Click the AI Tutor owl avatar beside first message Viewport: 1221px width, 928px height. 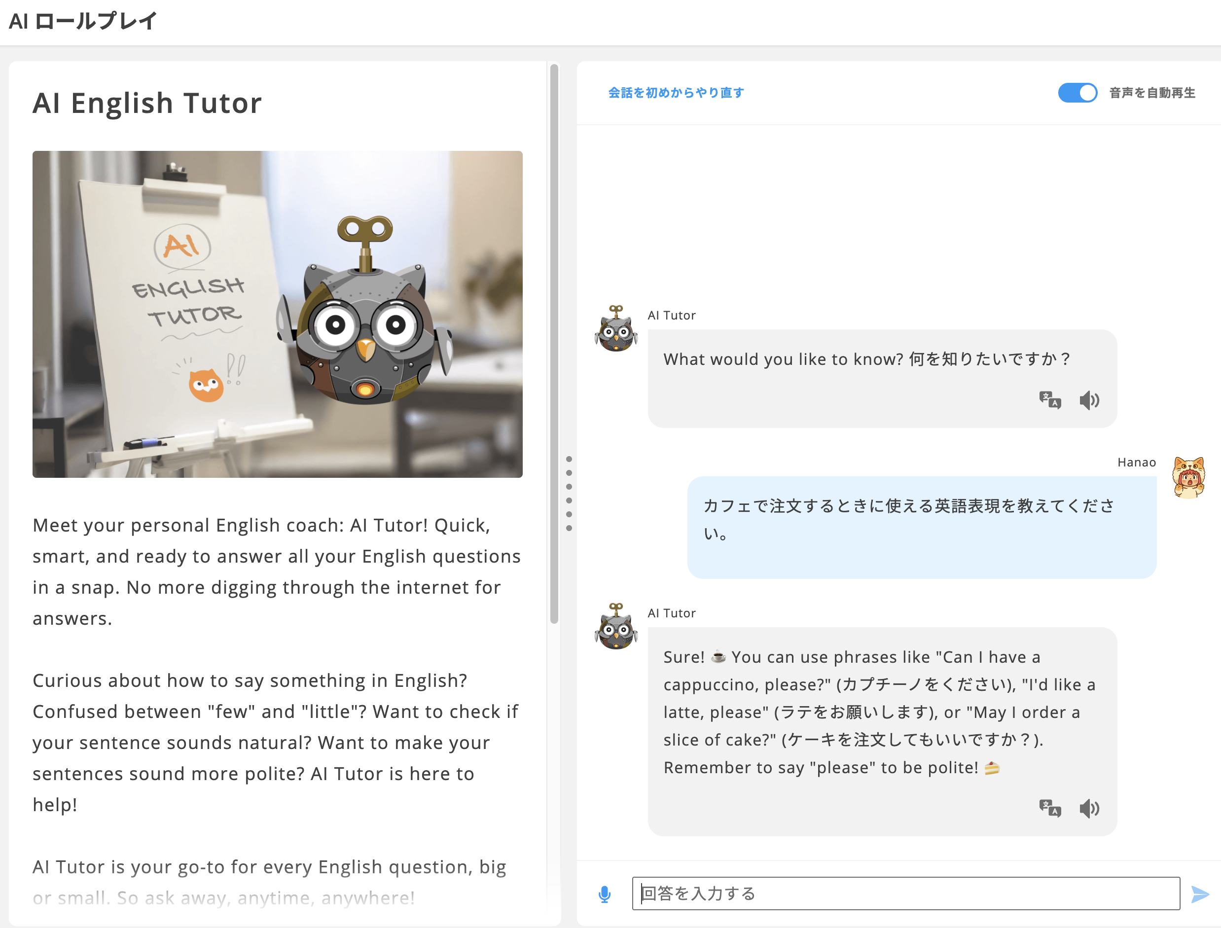[x=616, y=329]
